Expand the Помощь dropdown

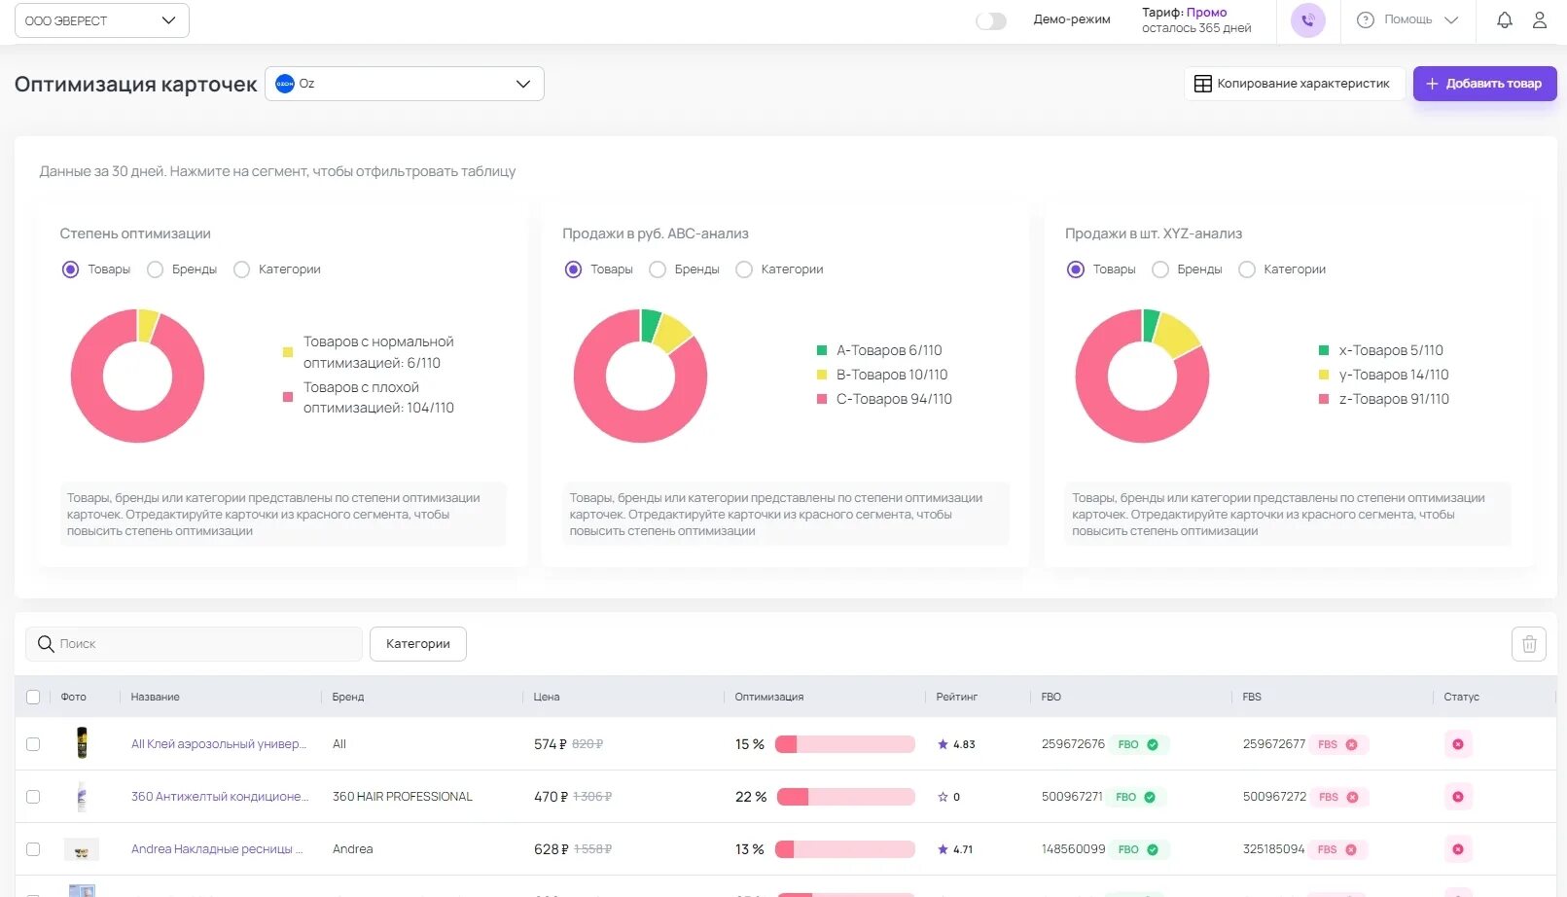click(1407, 19)
